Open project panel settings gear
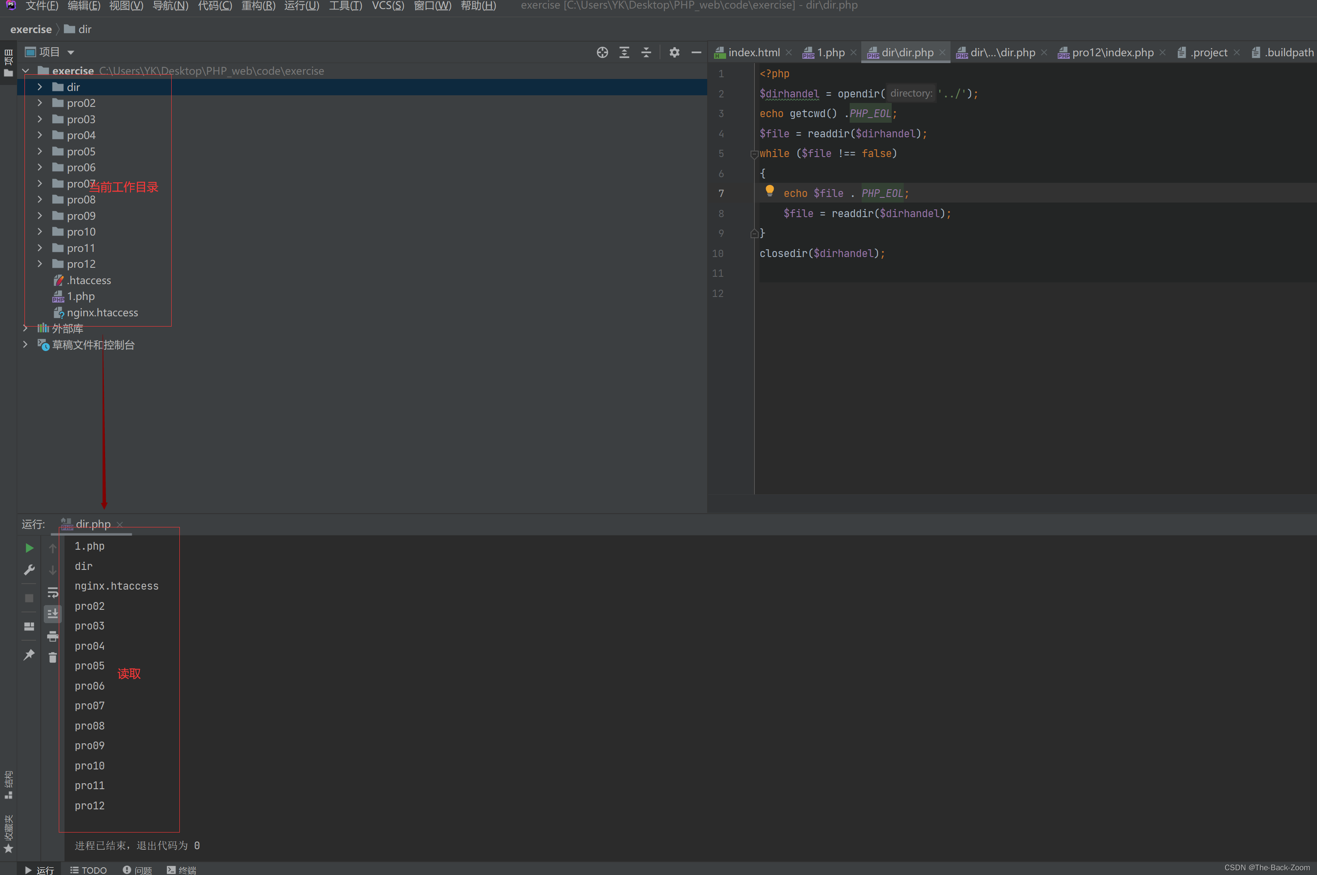 (675, 52)
